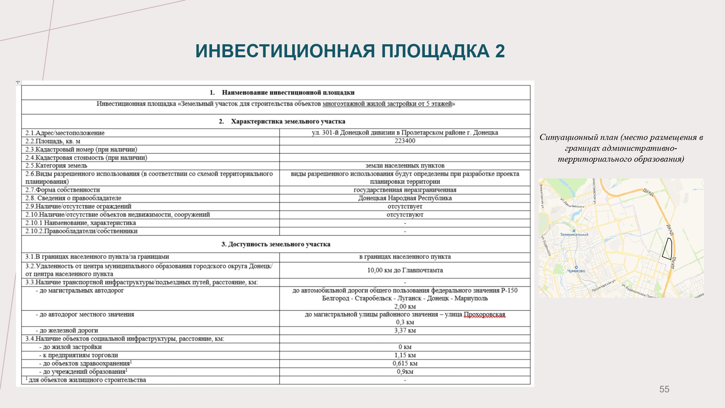The image size is (725, 408).
Task: Click the 'Заперевальный' label on the map
Action: [574, 235]
